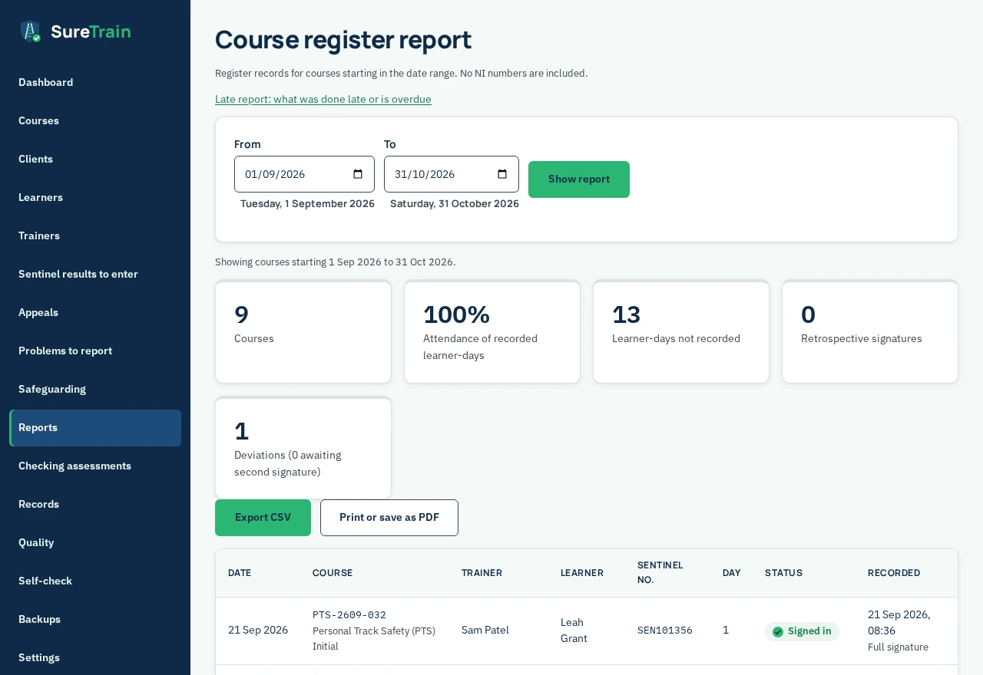The width and height of the screenshot is (983, 675).
Task: Click the 13 Learner-days not recorded card
Action: pyautogui.click(x=681, y=331)
